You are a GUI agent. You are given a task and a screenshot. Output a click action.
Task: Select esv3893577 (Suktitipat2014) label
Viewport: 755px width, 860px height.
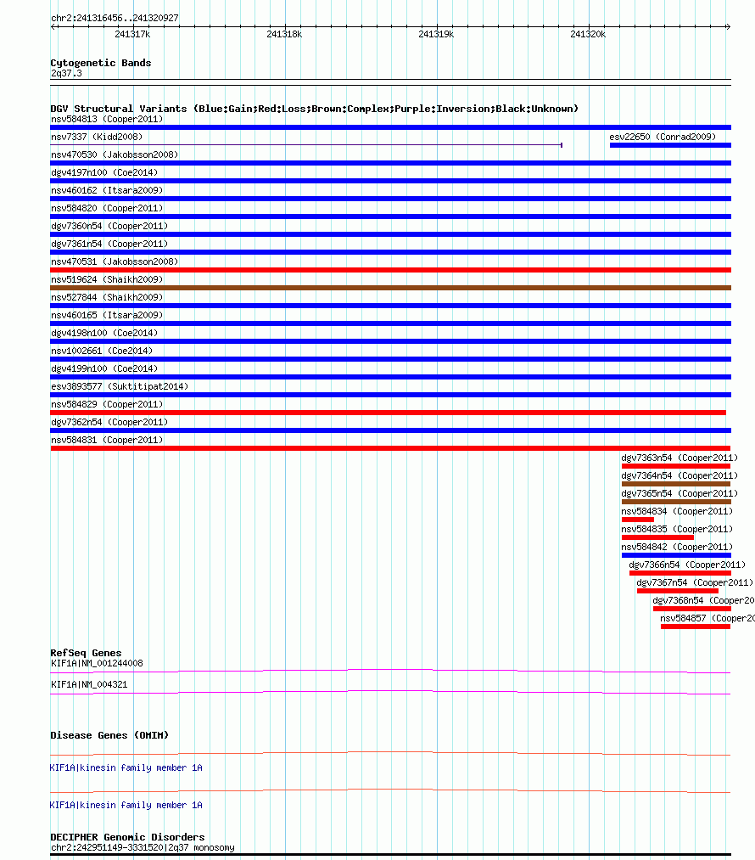coord(120,386)
